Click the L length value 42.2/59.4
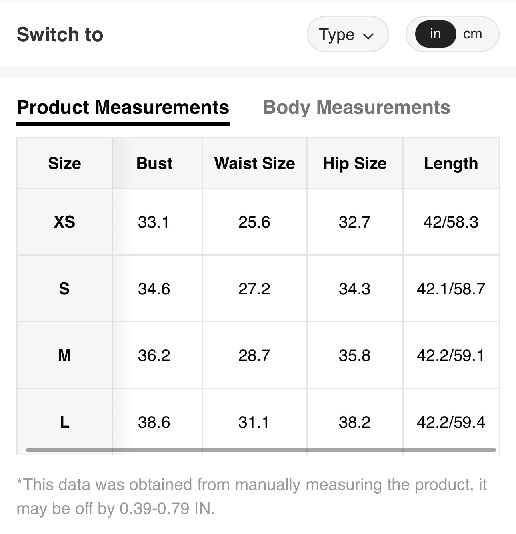 point(451,422)
